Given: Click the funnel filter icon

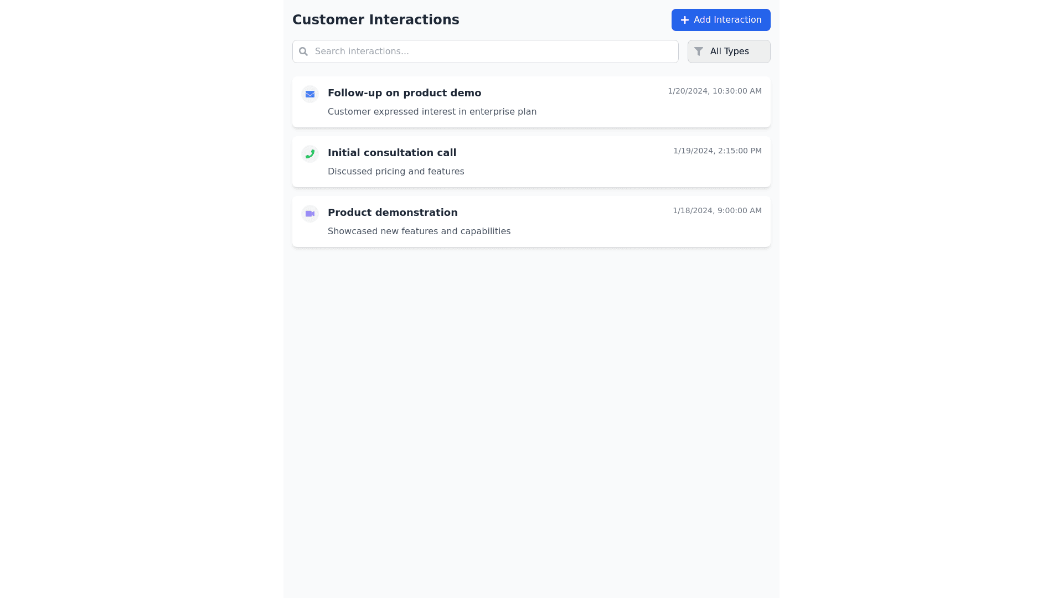Looking at the screenshot, I should pyautogui.click(x=699, y=51).
